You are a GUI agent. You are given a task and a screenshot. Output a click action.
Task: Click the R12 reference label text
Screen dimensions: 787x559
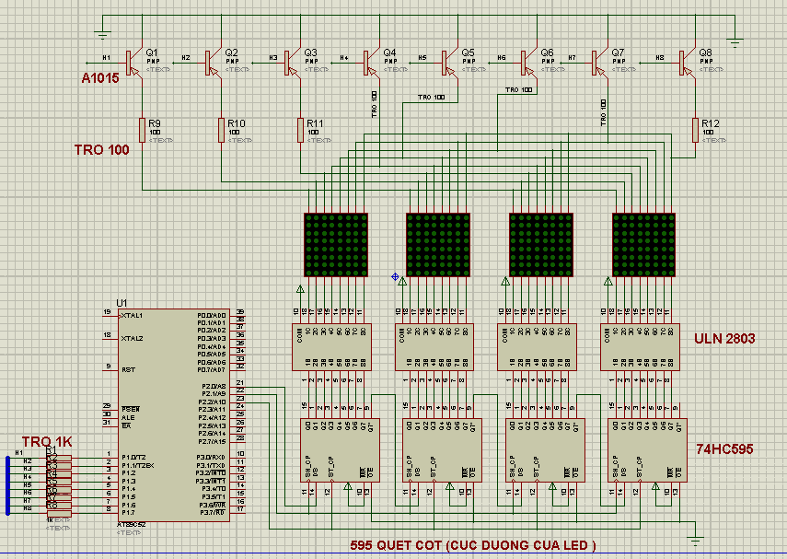pyautogui.click(x=711, y=123)
